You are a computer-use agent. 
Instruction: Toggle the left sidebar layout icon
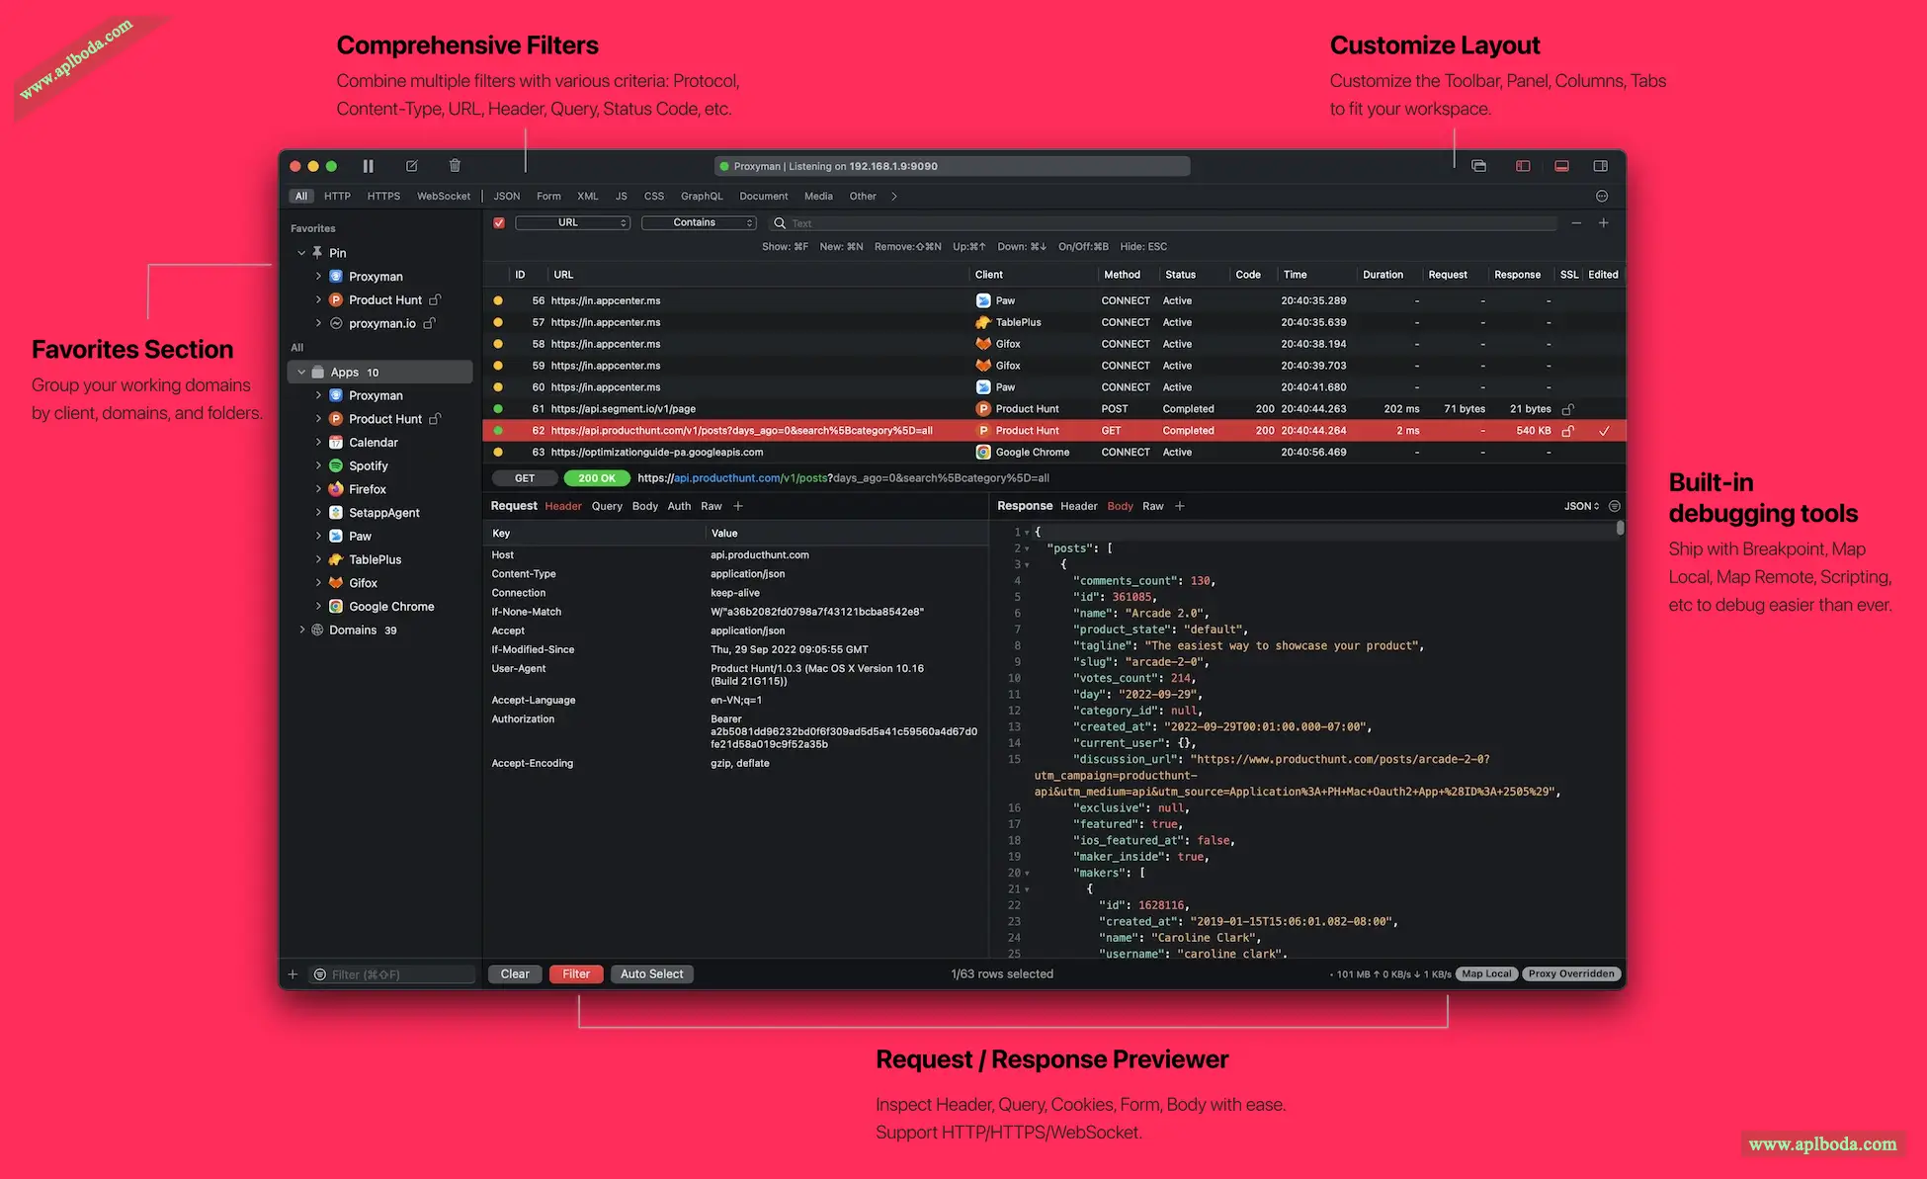1523,166
